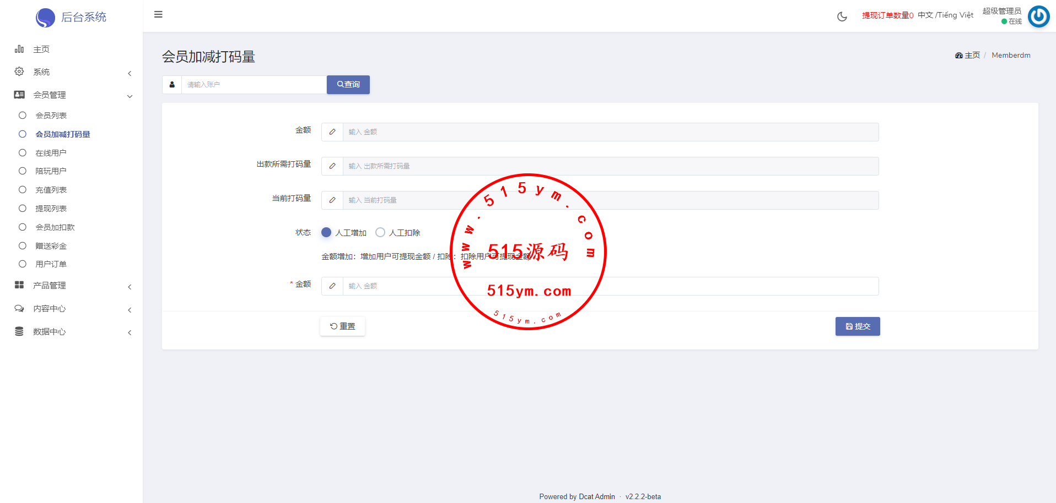Click the 请输入账户 account search field
The height and width of the screenshot is (503, 1056).
pyautogui.click(x=254, y=85)
